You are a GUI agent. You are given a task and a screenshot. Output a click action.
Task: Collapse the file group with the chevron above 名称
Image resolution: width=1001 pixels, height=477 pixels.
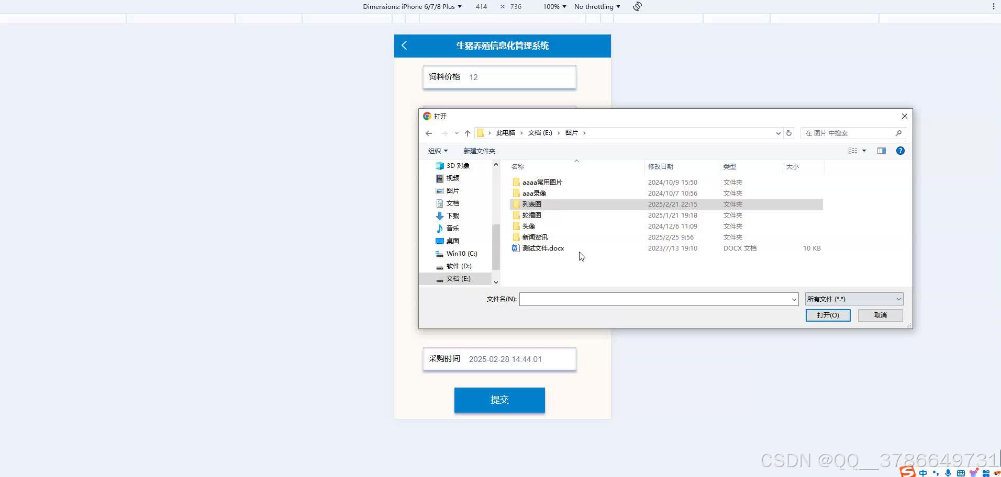click(x=576, y=161)
